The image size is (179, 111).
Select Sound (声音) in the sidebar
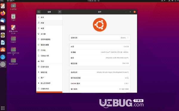point(49,23)
